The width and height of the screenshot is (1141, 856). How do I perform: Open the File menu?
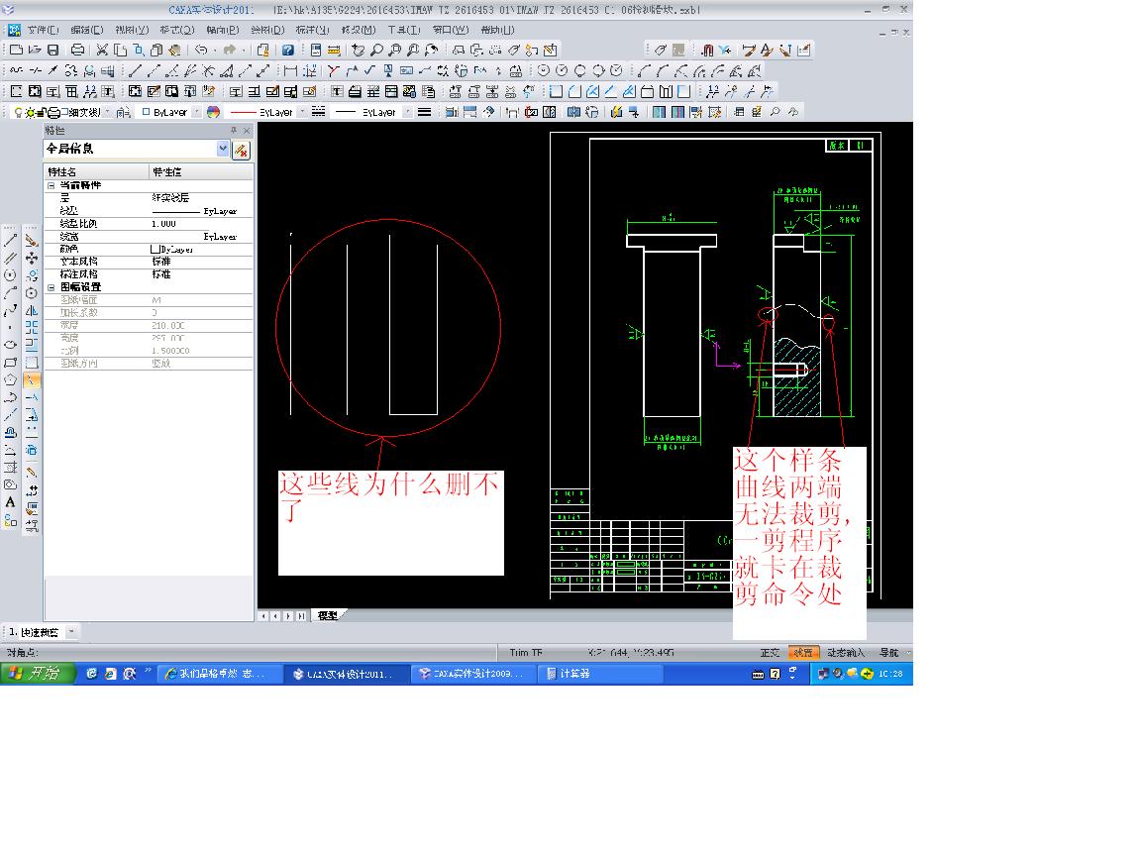tap(43, 30)
